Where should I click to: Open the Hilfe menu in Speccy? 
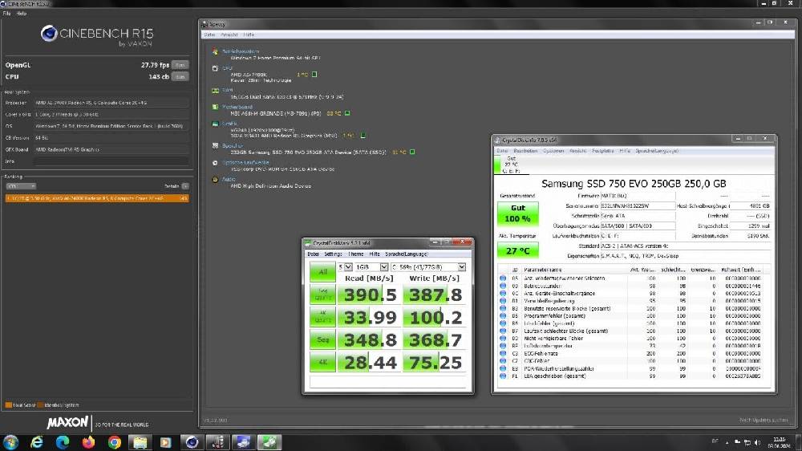coord(249,35)
